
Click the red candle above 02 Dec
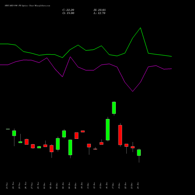51,149
